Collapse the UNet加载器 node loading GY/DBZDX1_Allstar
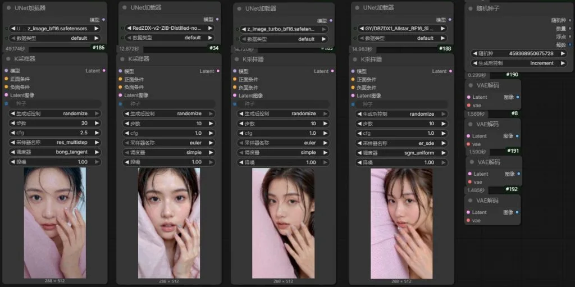575x287 pixels. point(357,8)
